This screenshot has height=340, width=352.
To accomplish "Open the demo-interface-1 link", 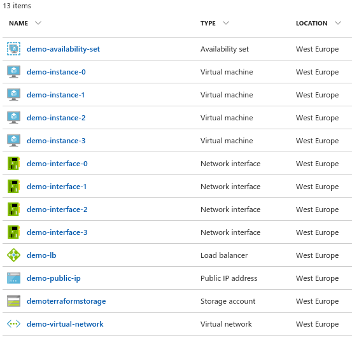I will [x=57, y=187].
